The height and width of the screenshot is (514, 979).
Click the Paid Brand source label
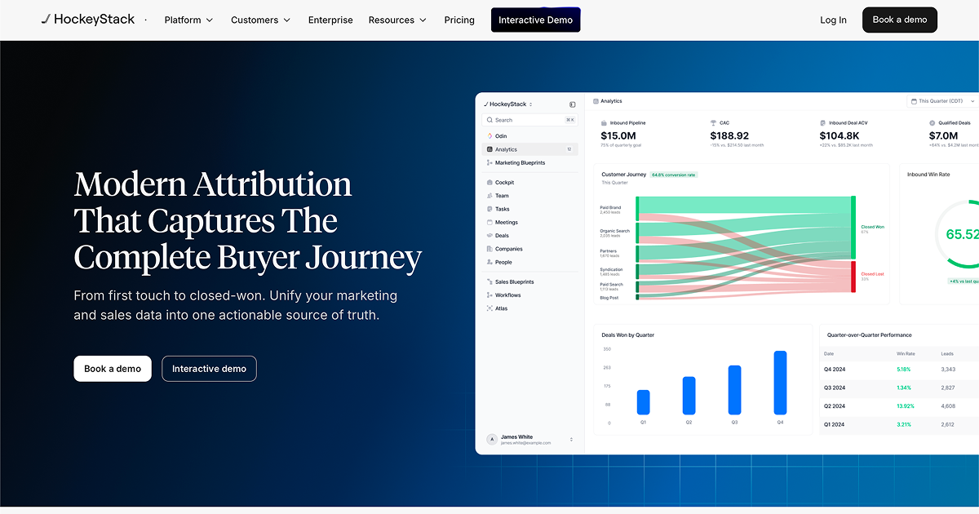coord(610,207)
